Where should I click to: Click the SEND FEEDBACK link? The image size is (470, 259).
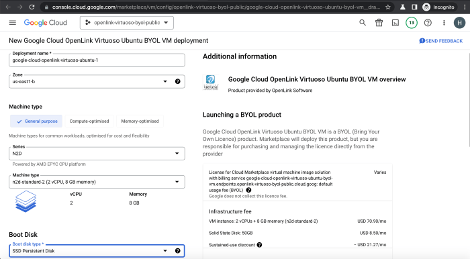pos(441,41)
